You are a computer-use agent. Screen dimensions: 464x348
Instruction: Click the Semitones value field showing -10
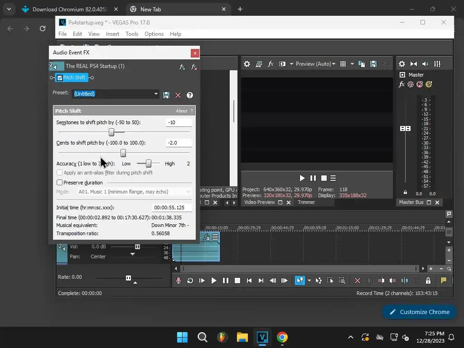pyautogui.click(x=179, y=122)
